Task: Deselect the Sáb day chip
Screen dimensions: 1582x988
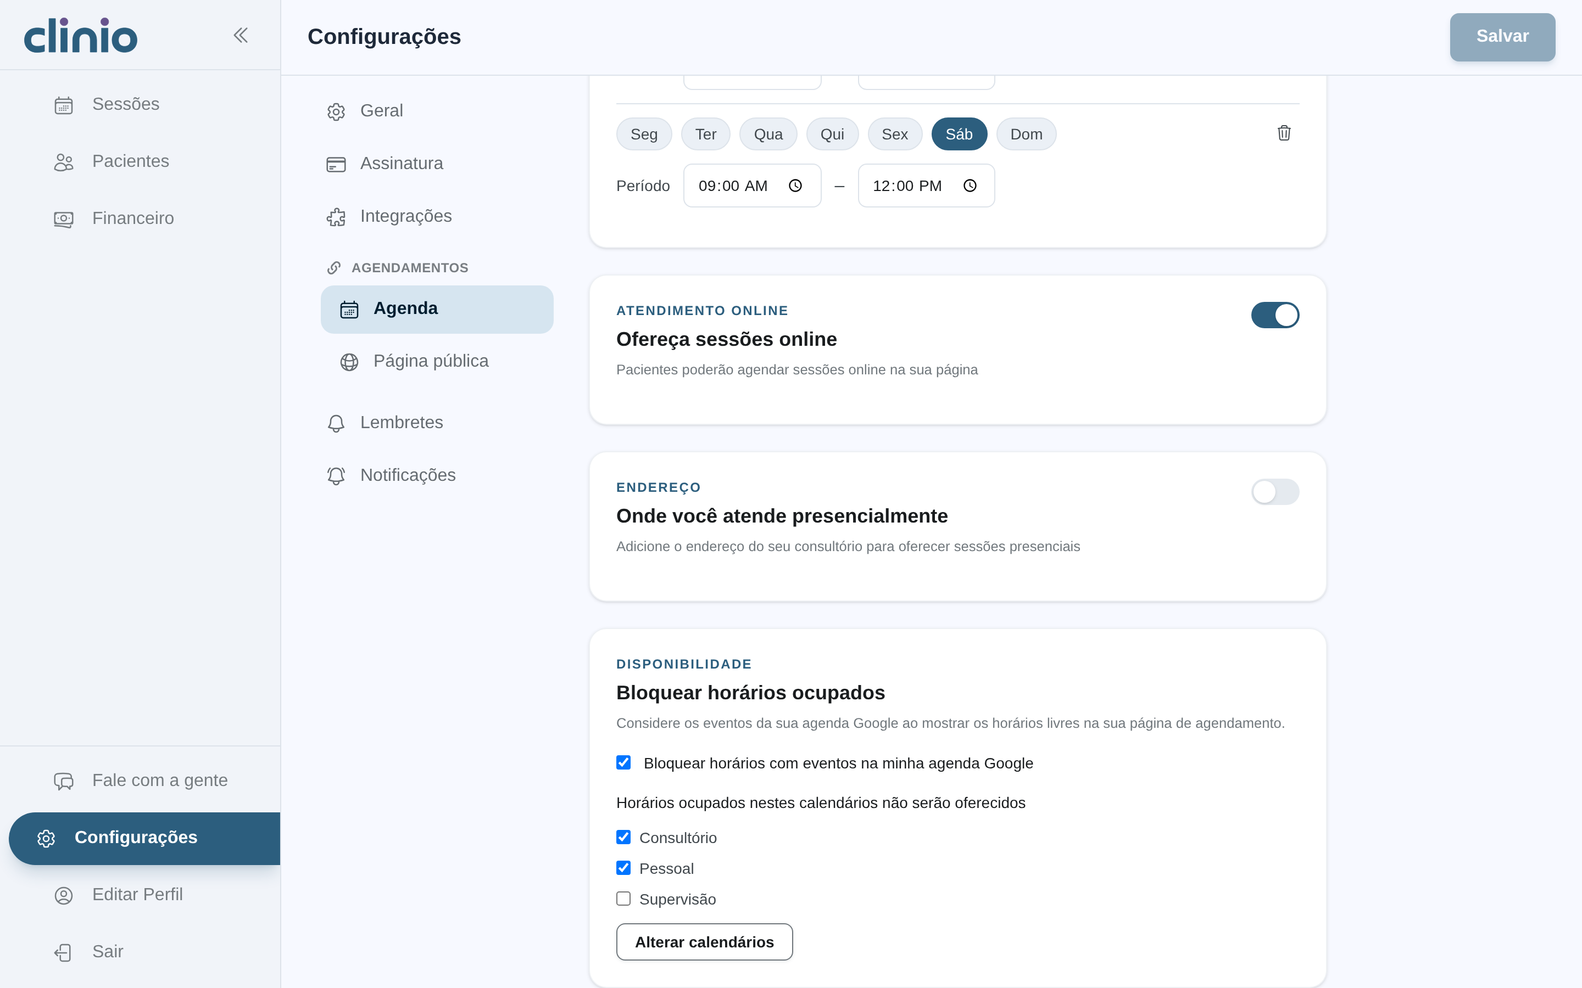Action: pyautogui.click(x=959, y=134)
